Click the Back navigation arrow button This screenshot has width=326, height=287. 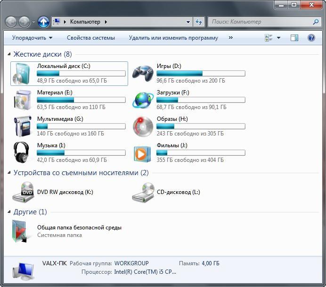11,22
